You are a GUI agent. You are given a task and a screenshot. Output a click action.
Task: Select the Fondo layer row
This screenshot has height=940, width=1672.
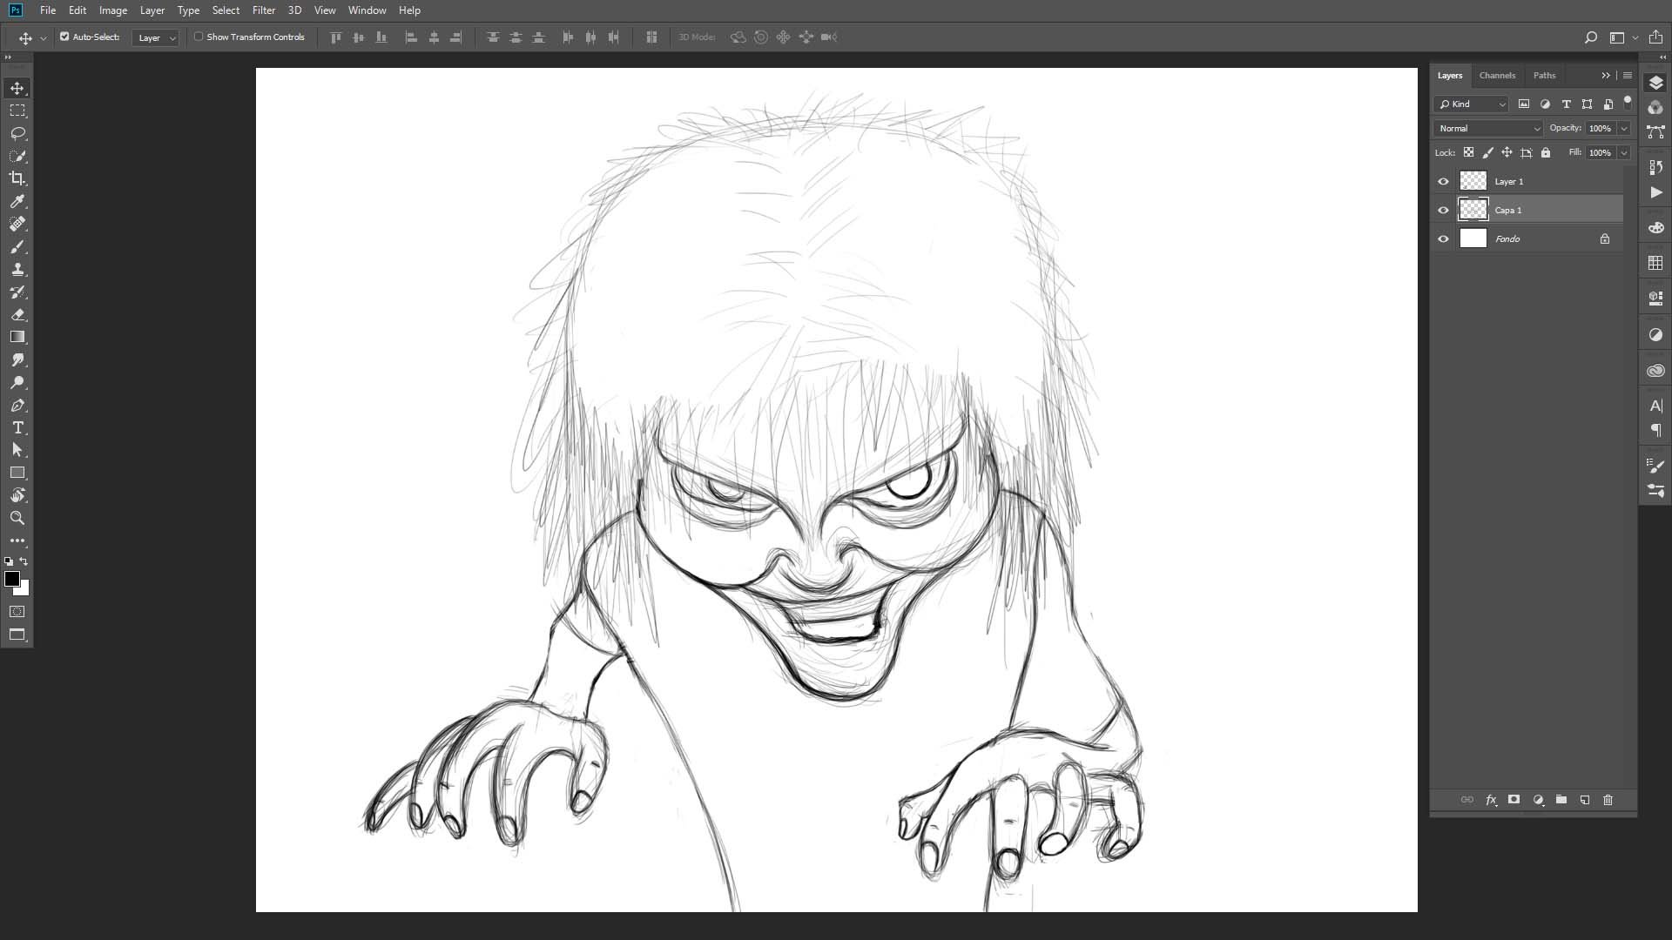[x=1528, y=238]
